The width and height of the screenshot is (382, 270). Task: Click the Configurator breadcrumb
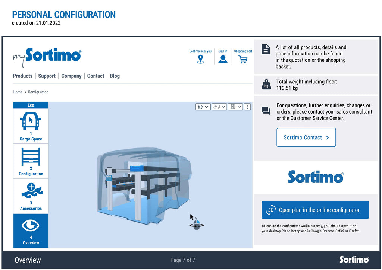click(x=38, y=92)
